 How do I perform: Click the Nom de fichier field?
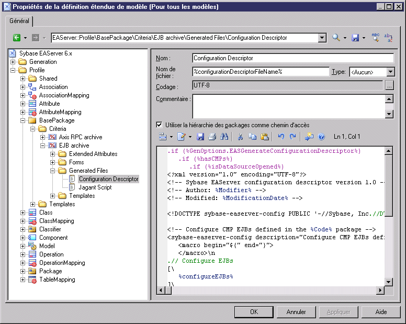[x=261, y=72]
